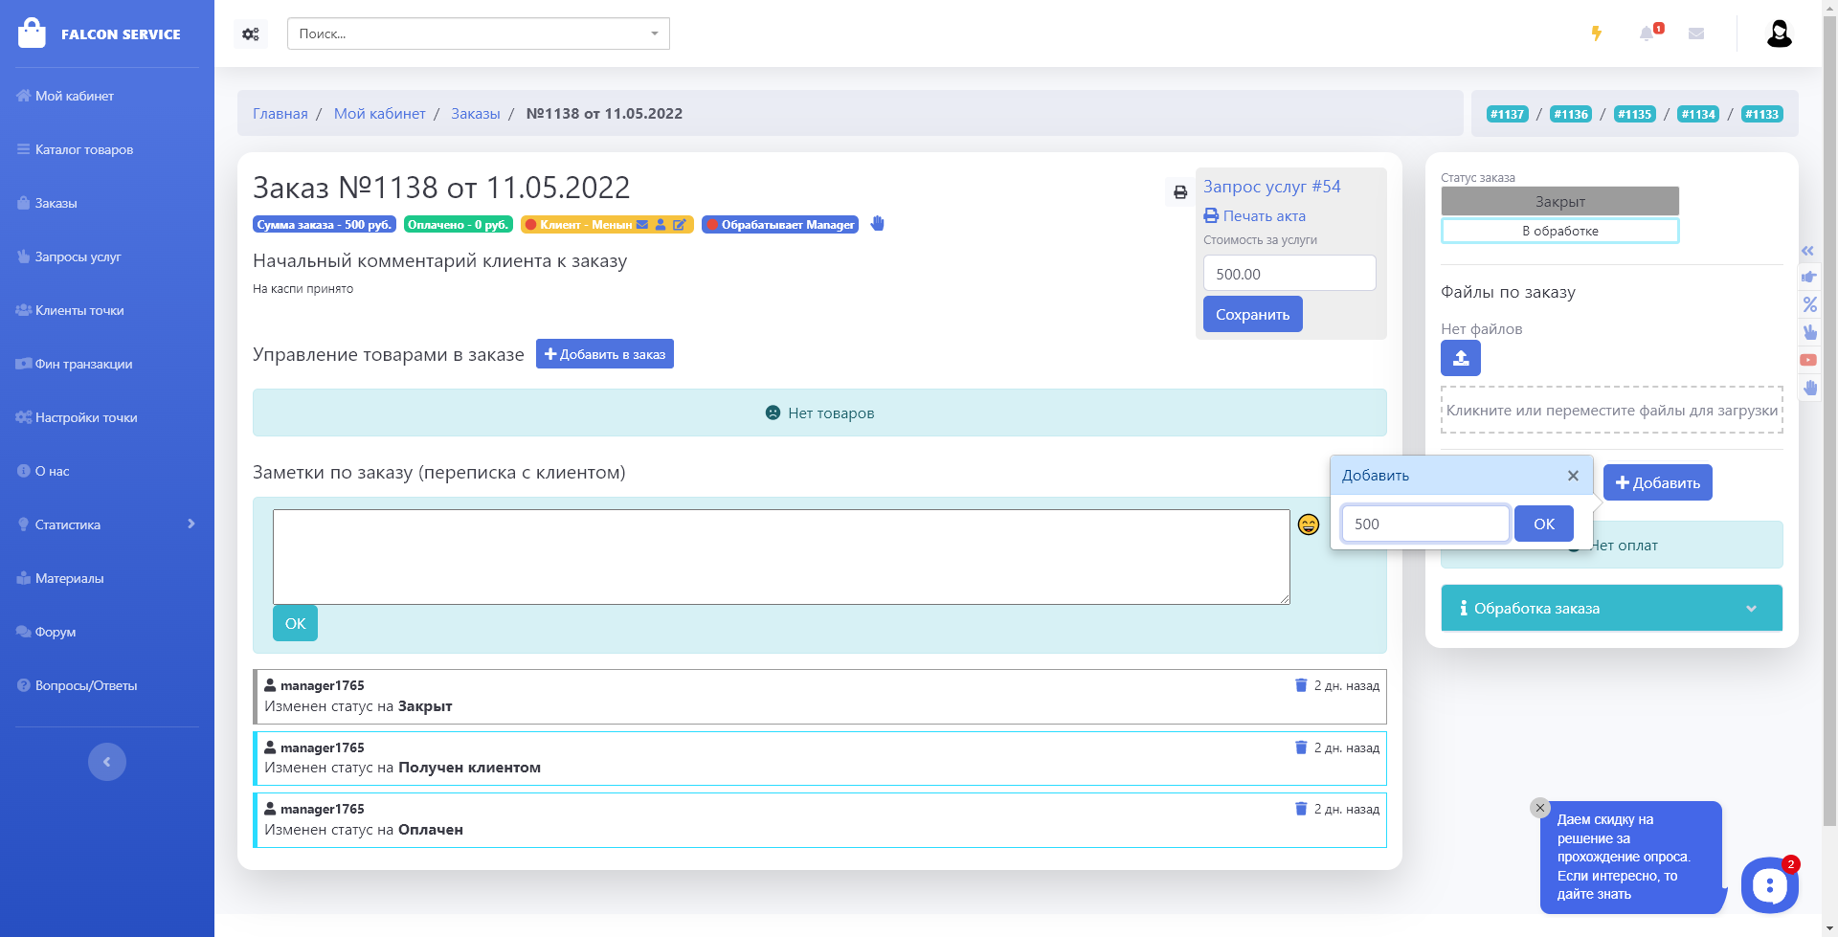Open the notifications bell
Viewport: 1838px width, 937px height.
click(1647, 33)
